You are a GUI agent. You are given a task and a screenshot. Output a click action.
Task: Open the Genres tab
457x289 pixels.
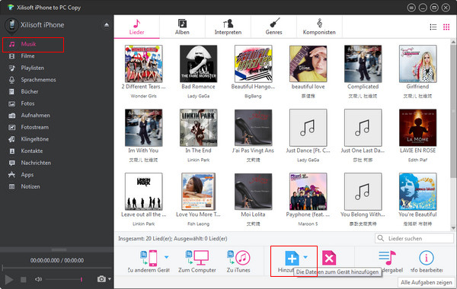(273, 27)
